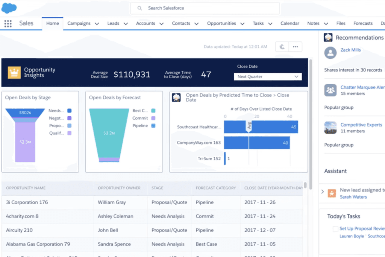
Task: Click the Commit legend swatch
Action: pyautogui.click(x=153, y=118)
